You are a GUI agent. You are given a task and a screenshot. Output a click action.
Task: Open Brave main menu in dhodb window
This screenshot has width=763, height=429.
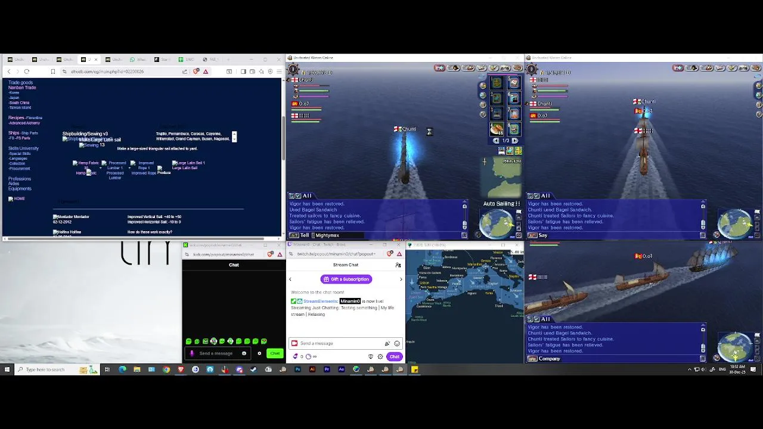coord(279,71)
